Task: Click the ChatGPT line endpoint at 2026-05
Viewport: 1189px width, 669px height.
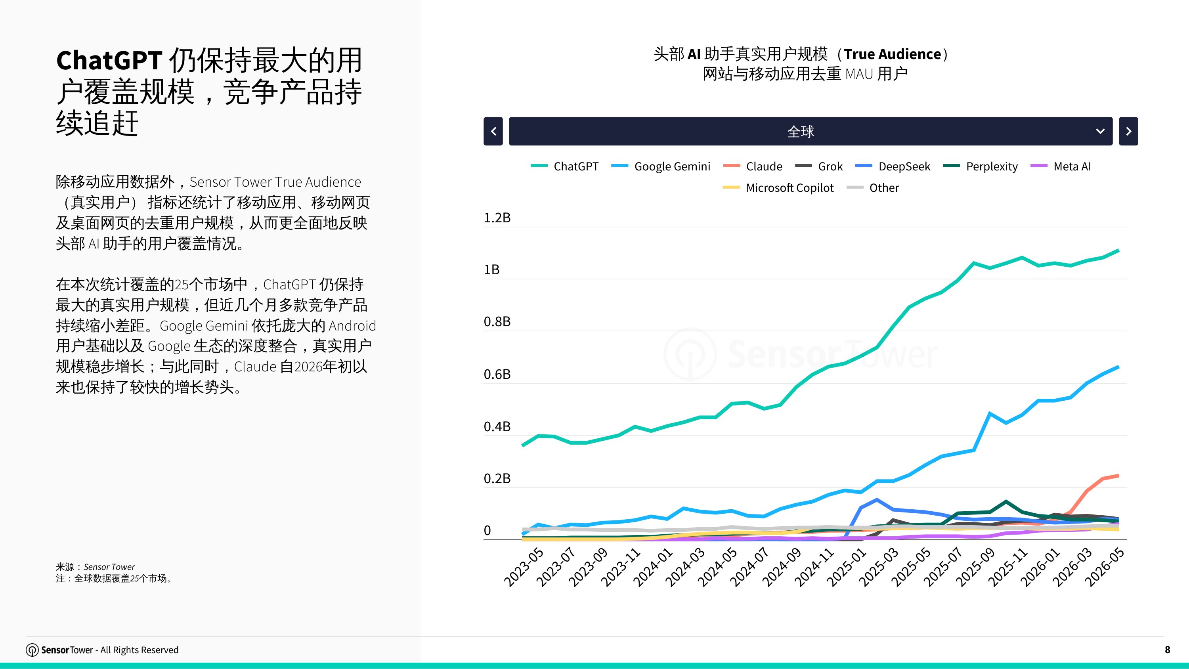Action: point(1118,251)
